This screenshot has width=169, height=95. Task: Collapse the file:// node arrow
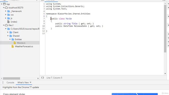(x=3, y=25)
